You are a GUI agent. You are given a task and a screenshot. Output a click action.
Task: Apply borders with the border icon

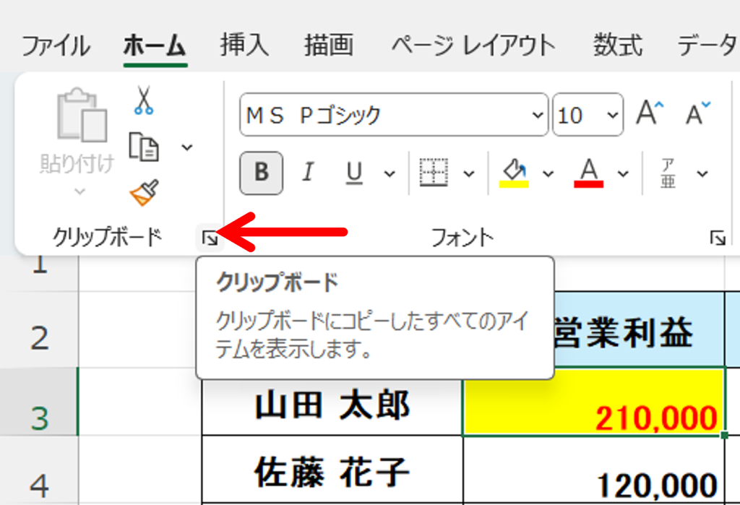(434, 173)
